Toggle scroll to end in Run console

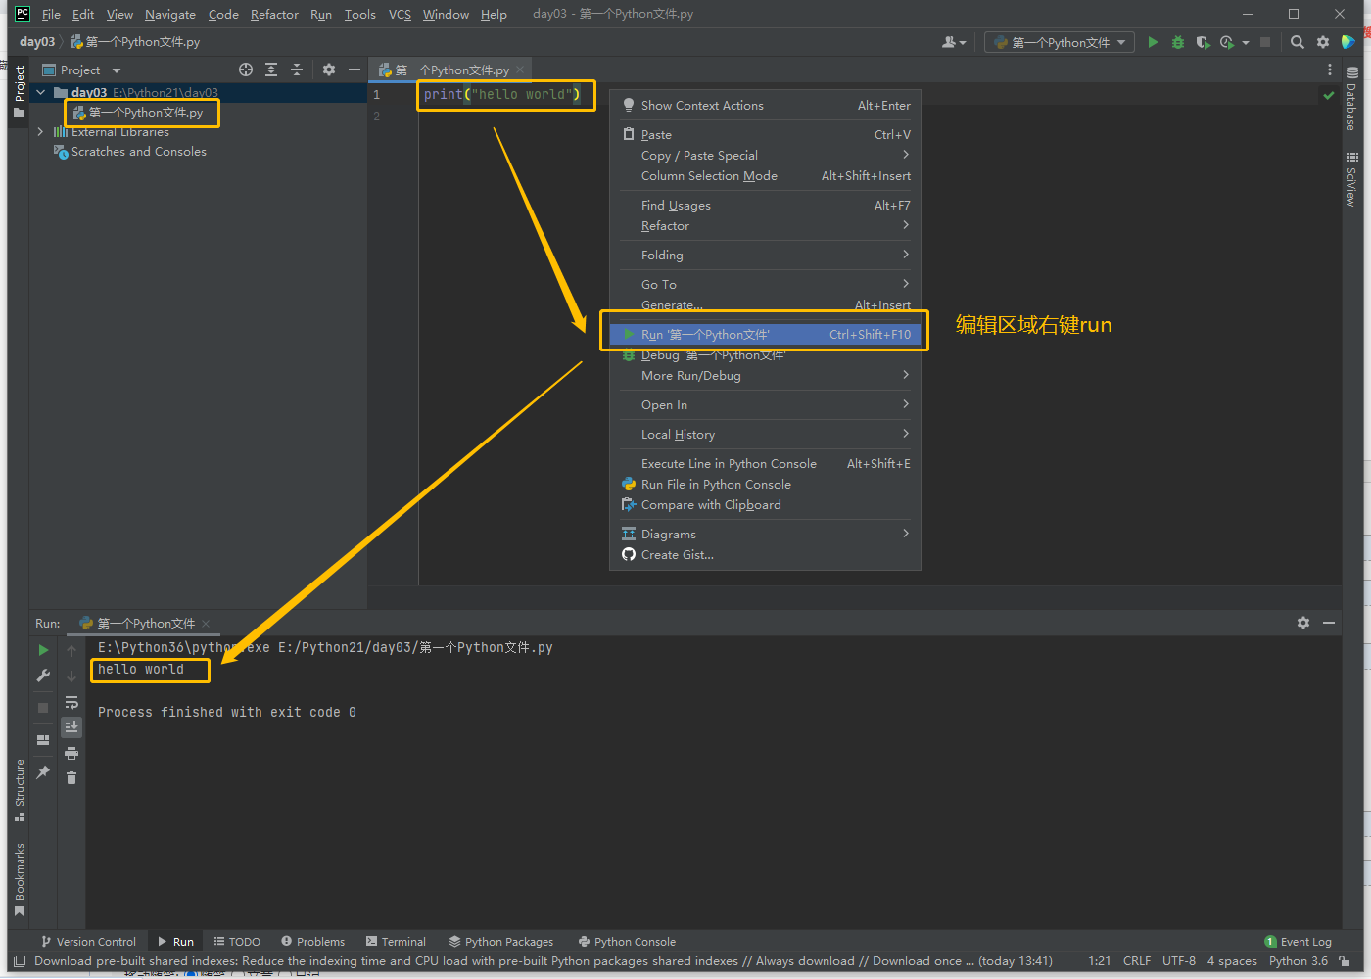pos(71,726)
